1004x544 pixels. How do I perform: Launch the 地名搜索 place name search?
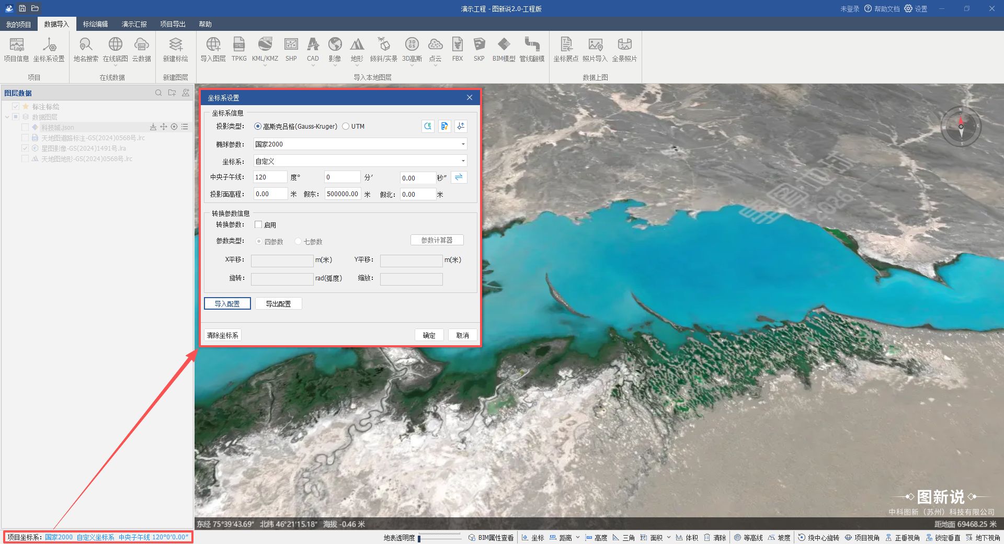(x=86, y=50)
